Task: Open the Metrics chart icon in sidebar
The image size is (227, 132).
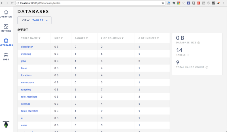Action: pyautogui.click(x=6, y=26)
